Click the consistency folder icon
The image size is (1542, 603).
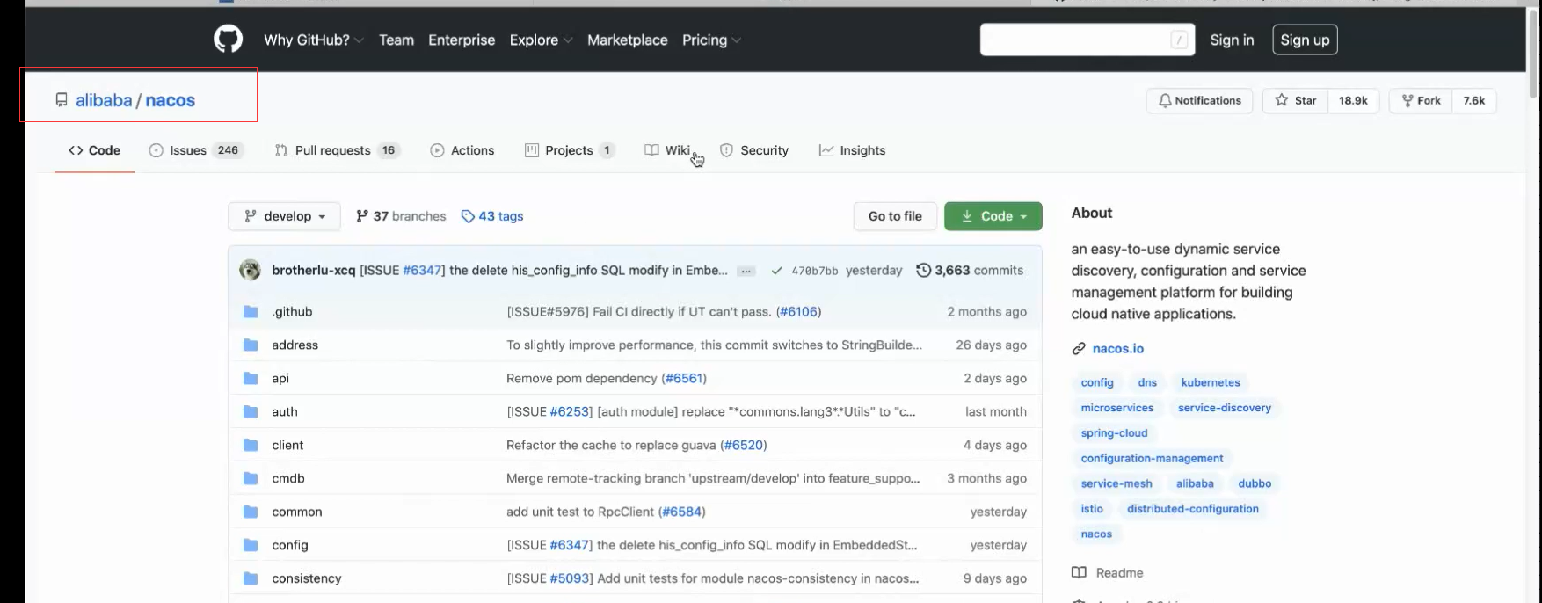[251, 578]
